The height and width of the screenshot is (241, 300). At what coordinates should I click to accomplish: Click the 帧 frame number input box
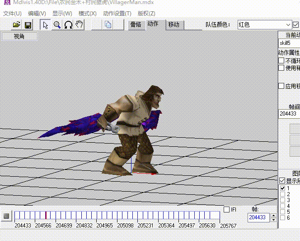click(x=258, y=217)
